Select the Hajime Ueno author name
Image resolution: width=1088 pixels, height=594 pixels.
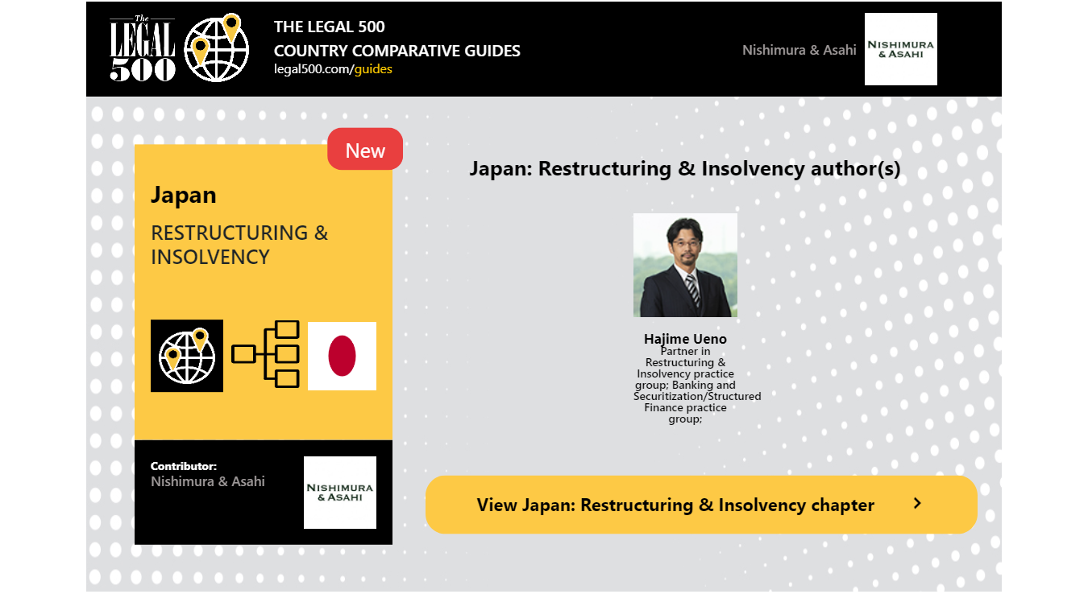[x=685, y=339]
